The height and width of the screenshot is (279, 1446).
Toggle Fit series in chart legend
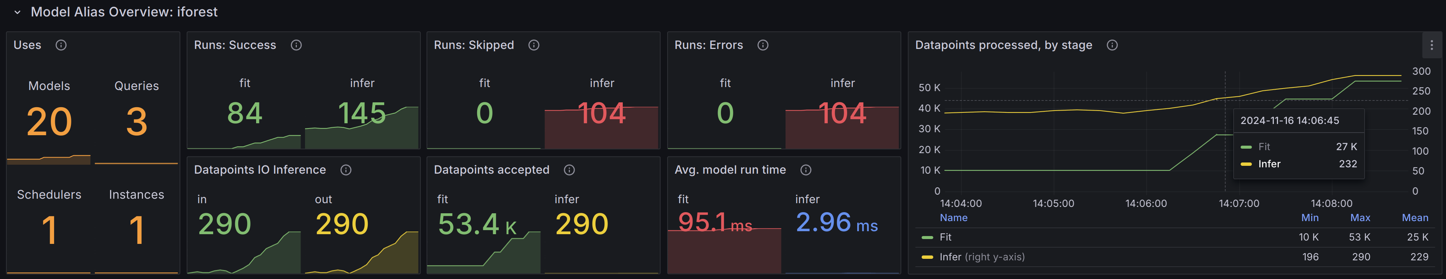point(945,238)
